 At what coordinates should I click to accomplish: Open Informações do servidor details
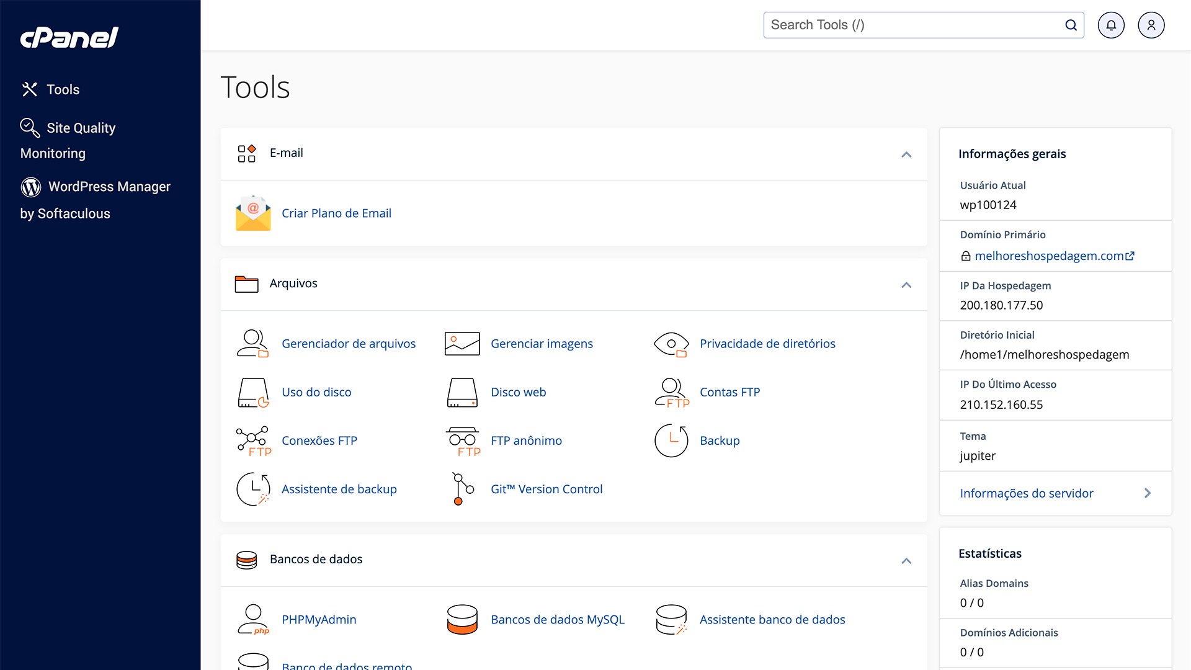point(1027,493)
